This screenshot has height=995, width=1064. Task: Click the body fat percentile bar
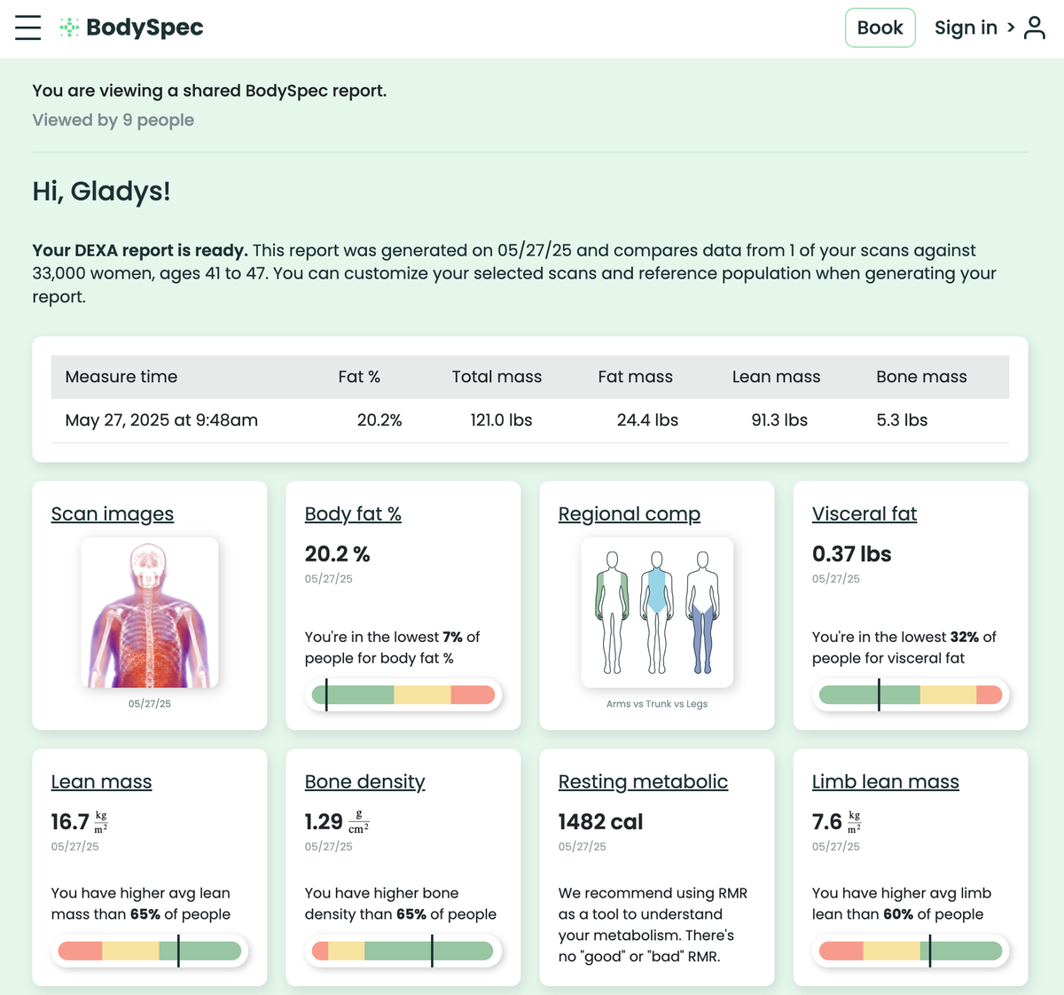click(x=403, y=694)
